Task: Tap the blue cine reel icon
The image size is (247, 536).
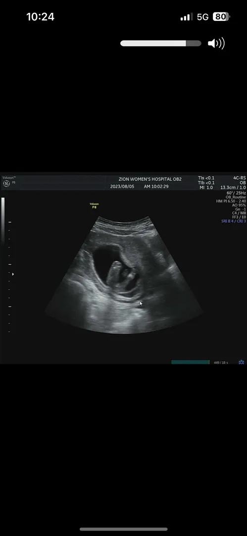Action: [x=242, y=362]
